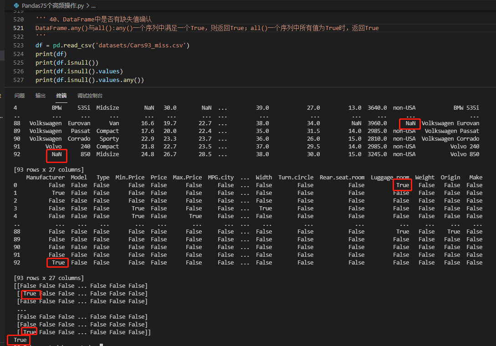The height and width of the screenshot is (346, 496).
Task: Click the MPG.city column header
Action: point(221,178)
